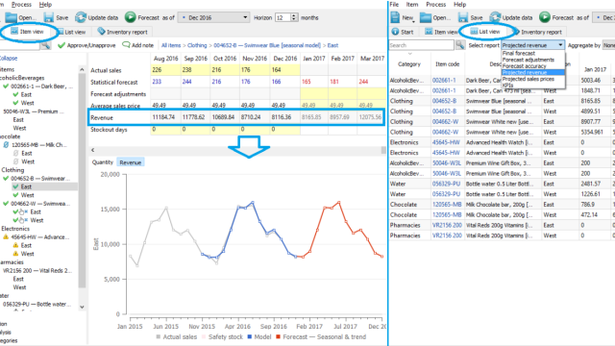Click the left scroll arrow under the data grid
The image size is (615, 346).
point(93,150)
